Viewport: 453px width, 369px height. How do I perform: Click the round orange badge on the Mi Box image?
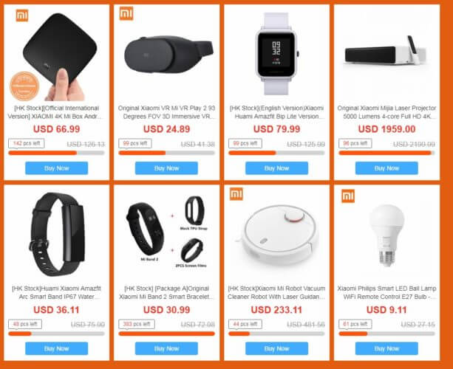point(24,86)
